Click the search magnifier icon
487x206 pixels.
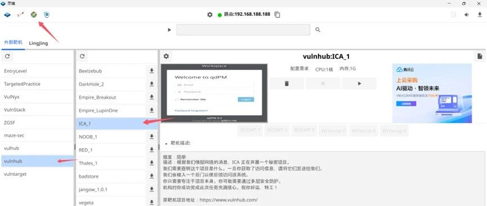(x=318, y=30)
